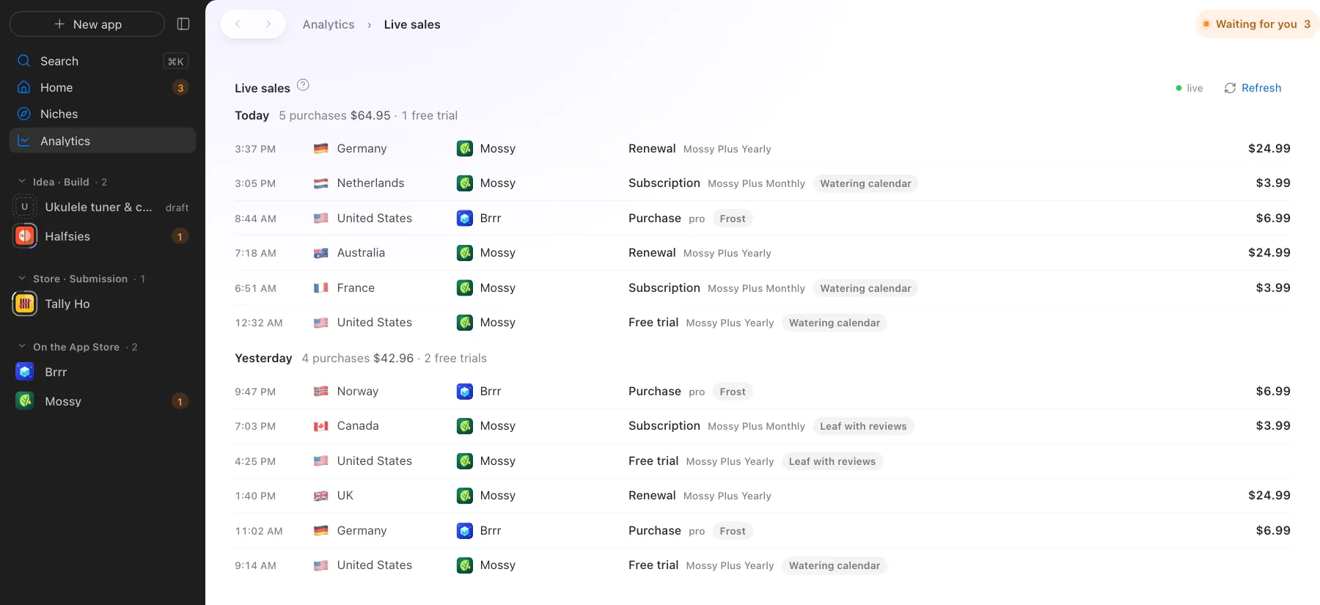The width and height of the screenshot is (1320, 605).
Task: Open the Halfsies app icon
Action: click(x=25, y=236)
